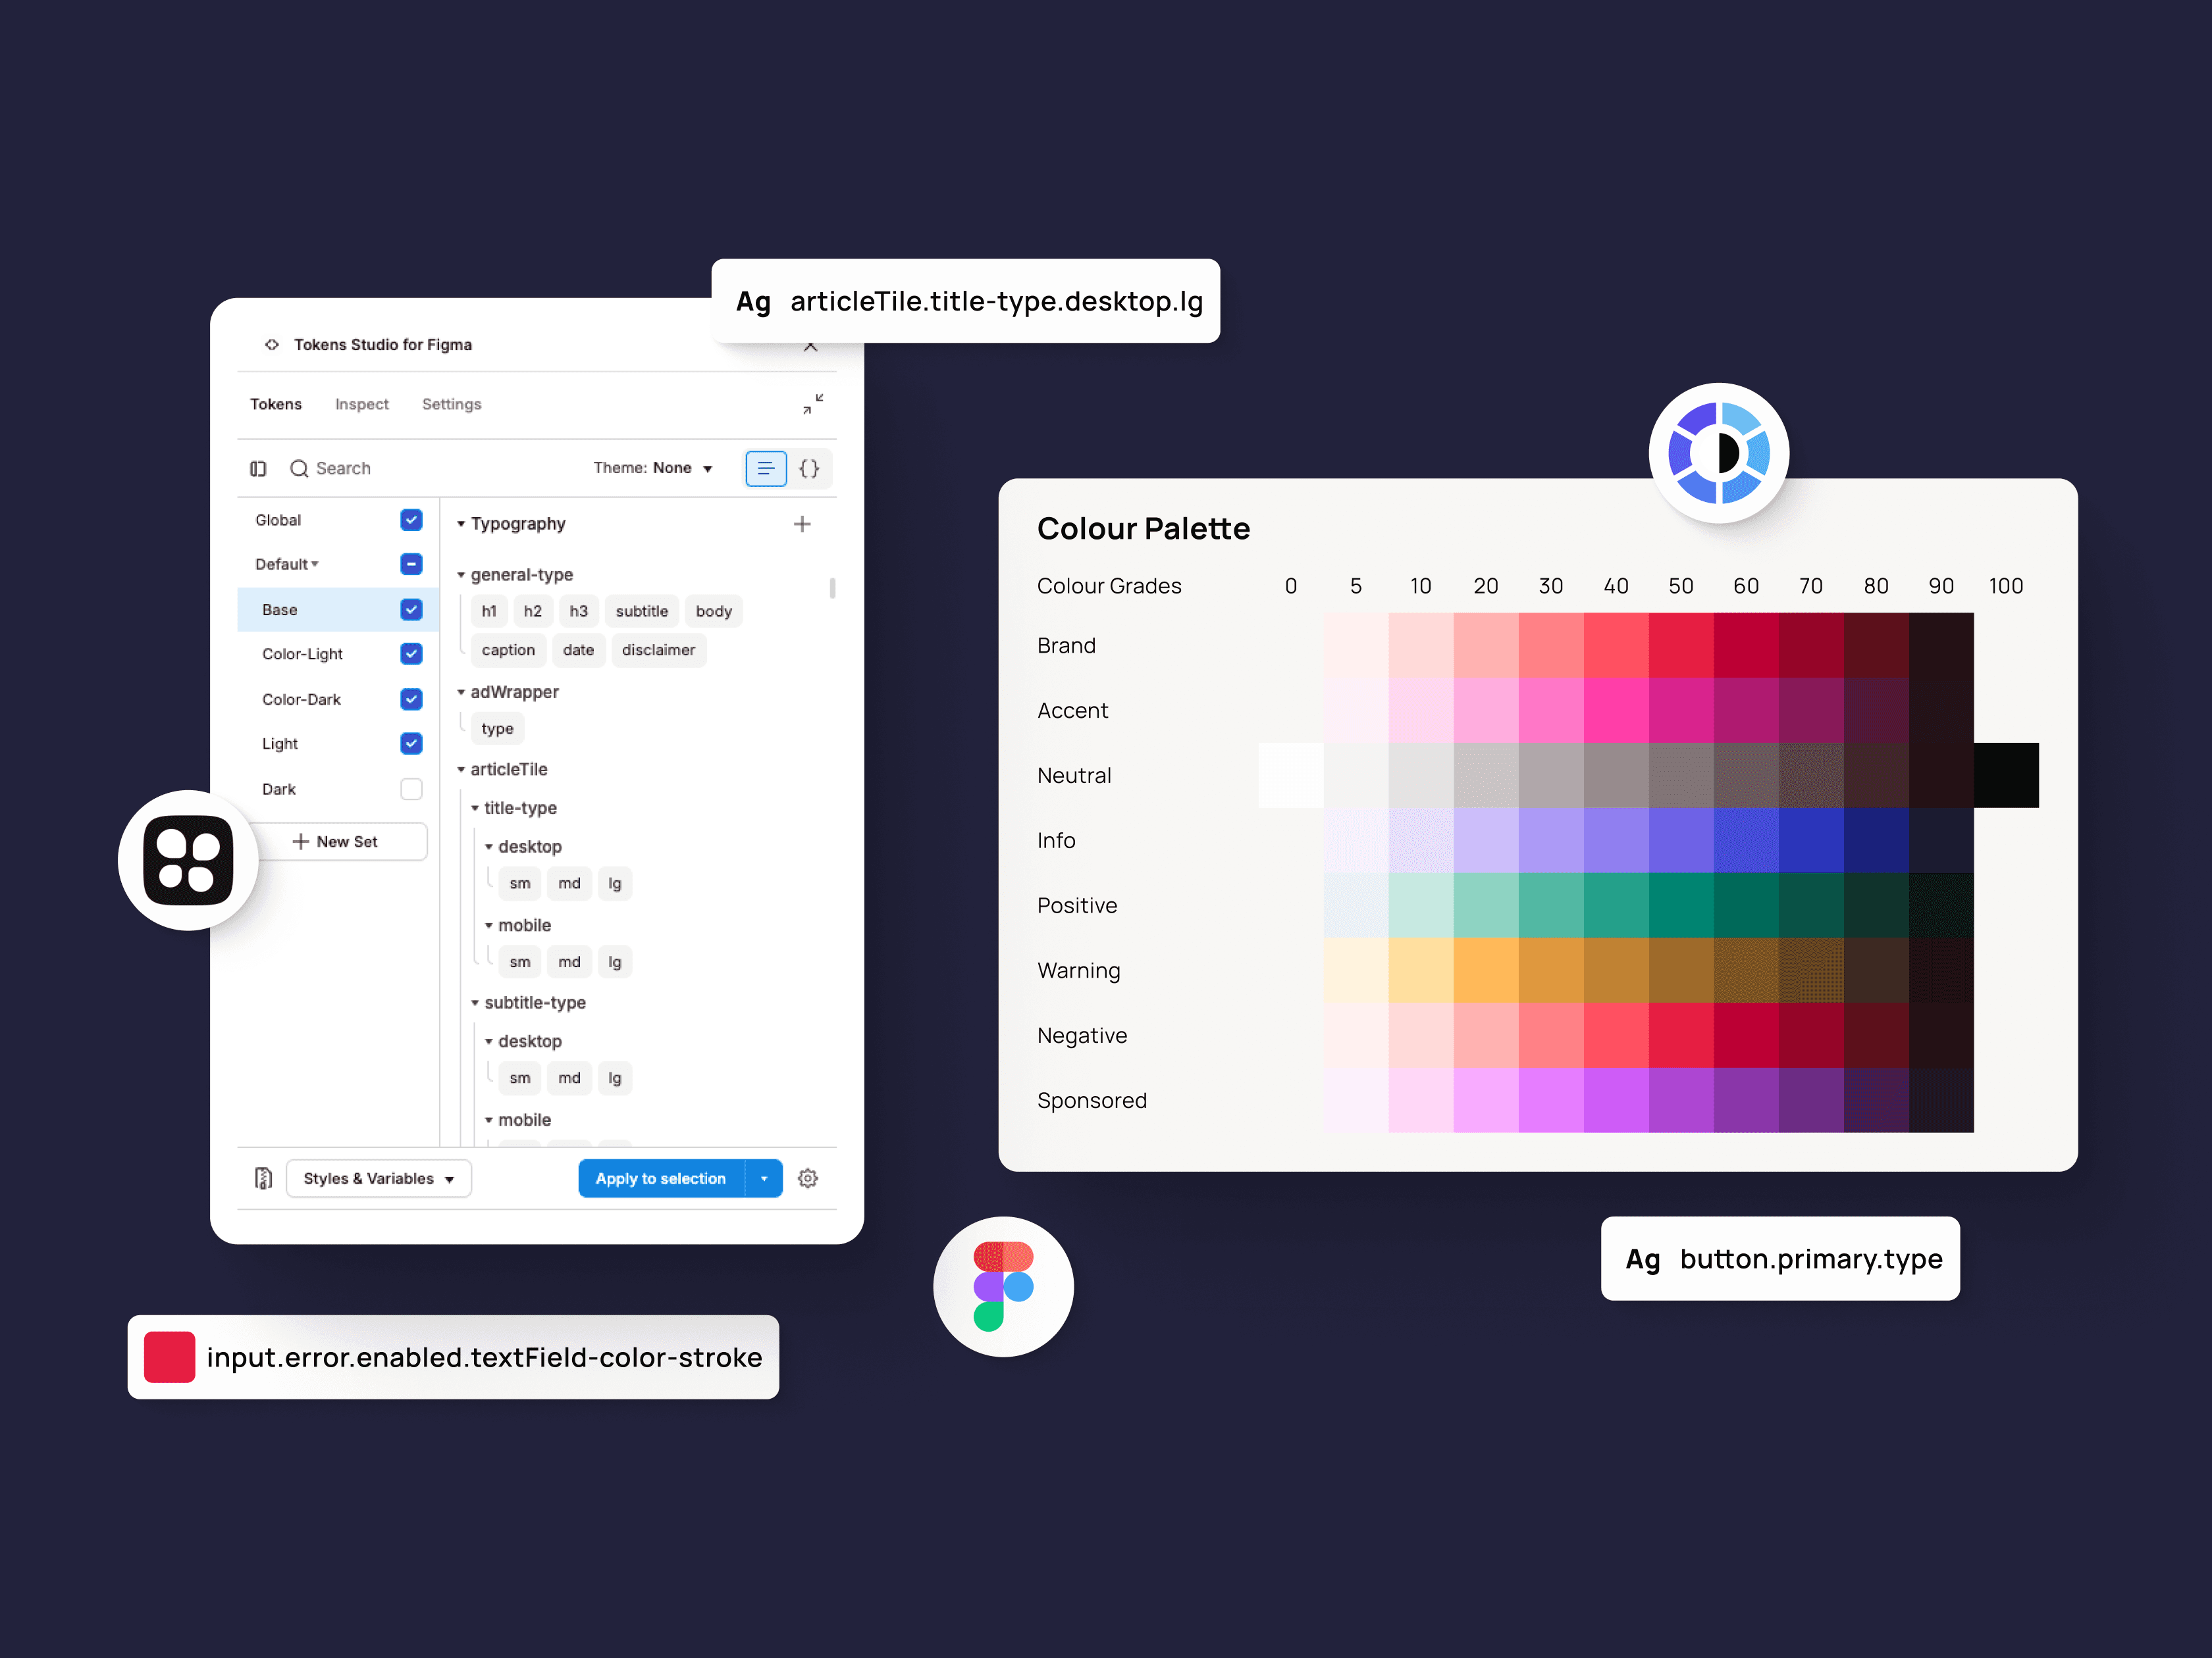Click the Sponsored grade 40 purple swatch
The image size is (2212, 1658).
pos(1616,1100)
